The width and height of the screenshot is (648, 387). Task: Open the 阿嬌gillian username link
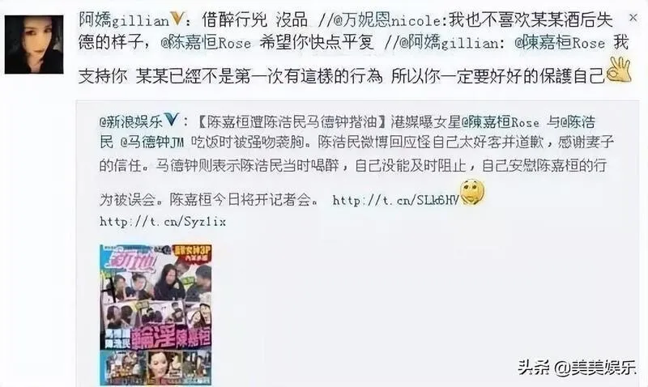pyautogui.click(x=124, y=19)
